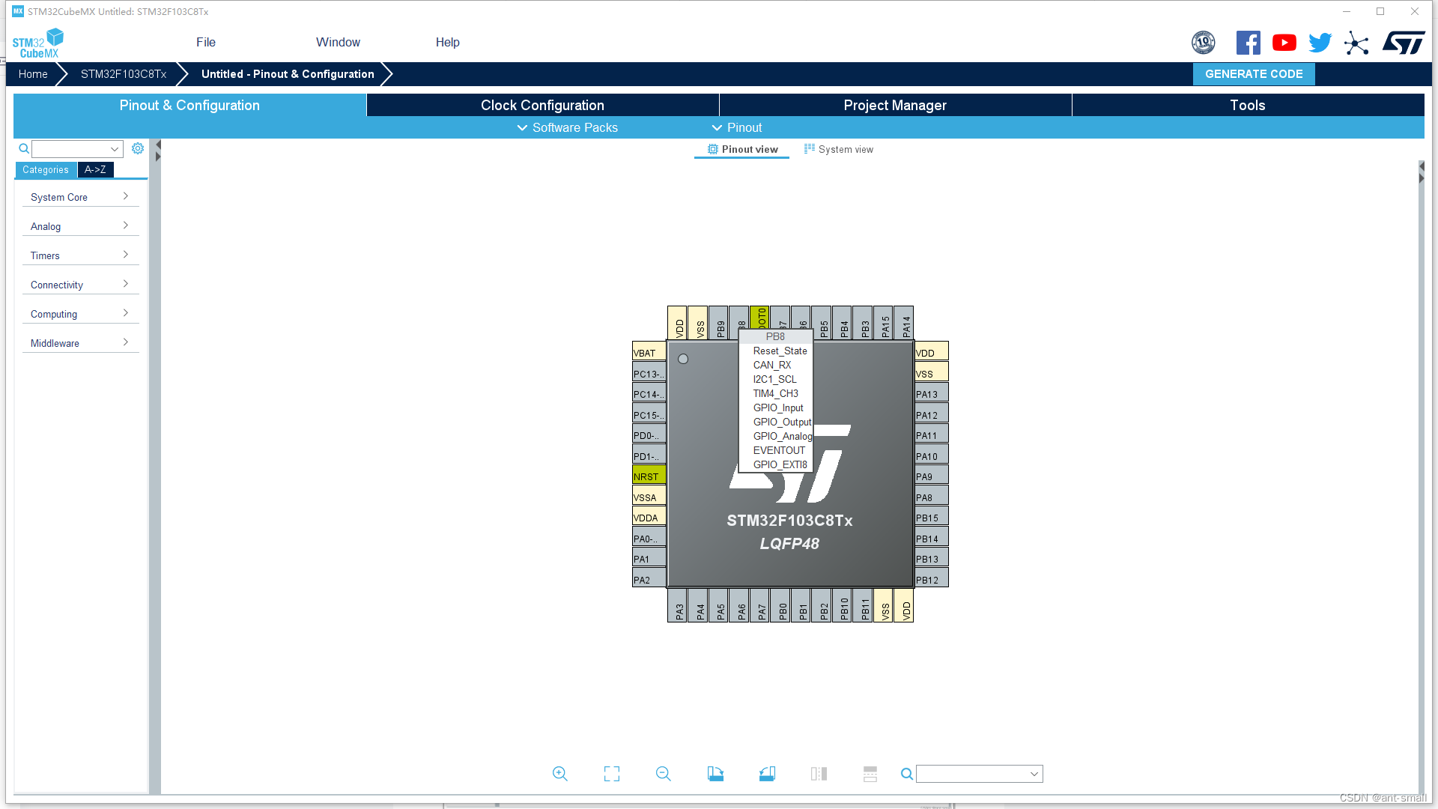The width and height of the screenshot is (1438, 809).
Task: Click the GENERATE CODE button
Action: (1254, 73)
